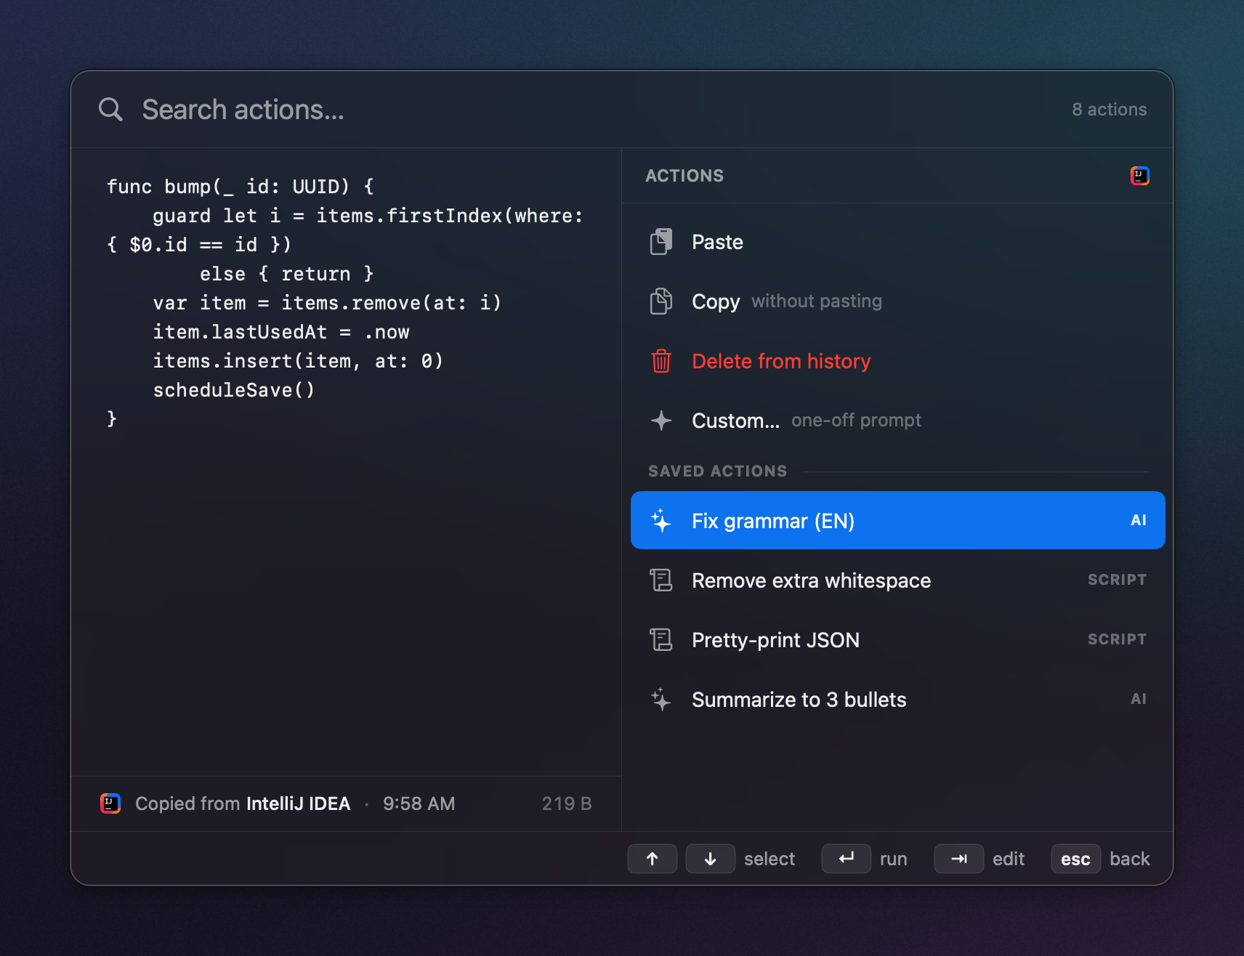
Task: Click the select hint label
Action: (770, 859)
